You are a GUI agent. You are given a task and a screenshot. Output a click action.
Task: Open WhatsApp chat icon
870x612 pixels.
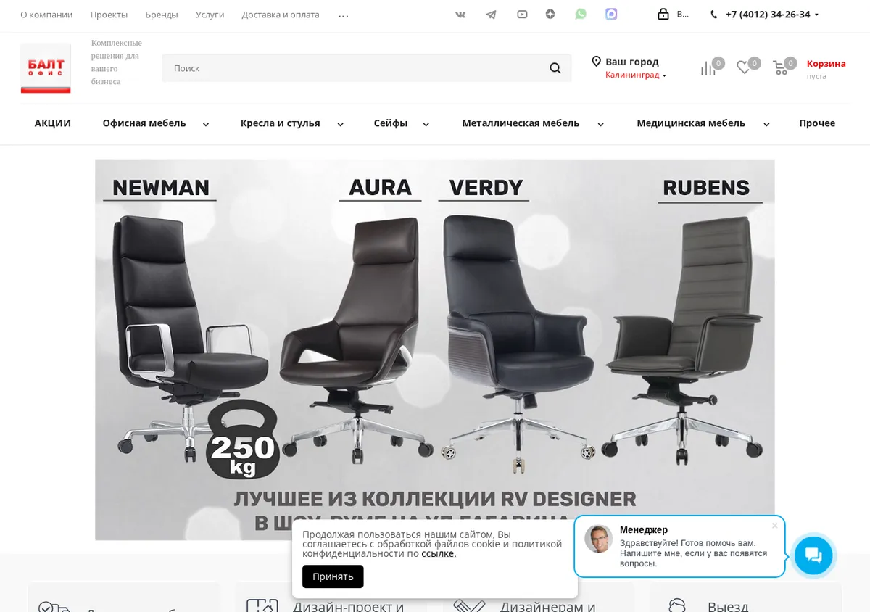(x=581, y=14)
